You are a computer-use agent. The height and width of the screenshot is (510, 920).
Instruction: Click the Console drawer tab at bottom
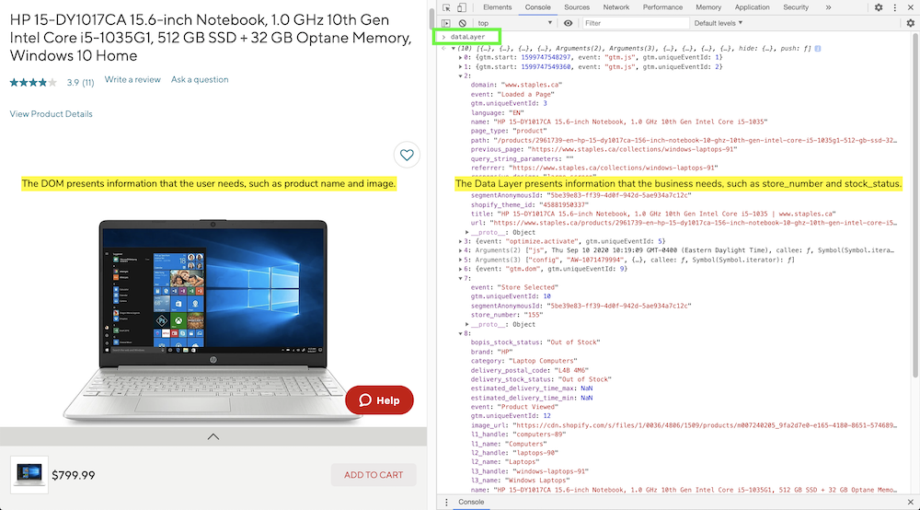[471, 502]
